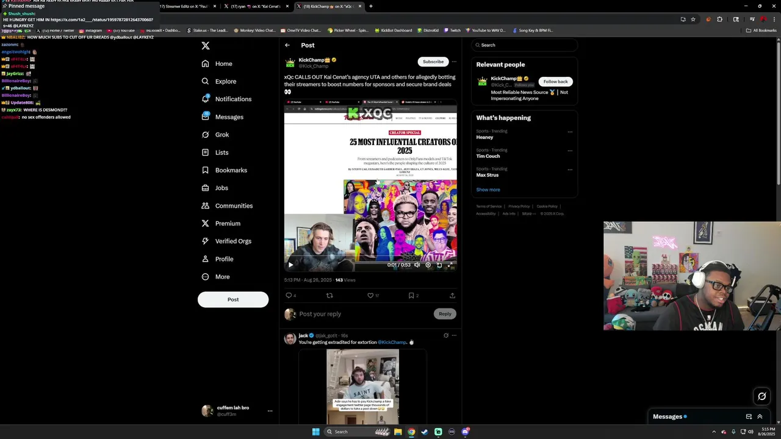Switch to the ryan on X browser tab

click(256, 6)
